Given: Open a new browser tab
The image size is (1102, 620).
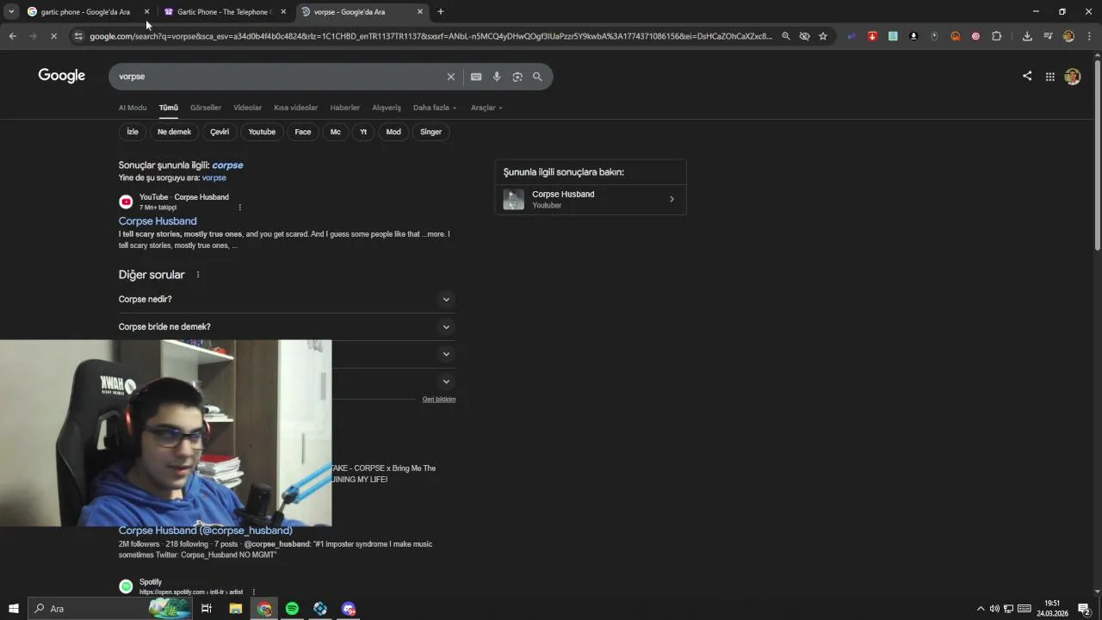Looking at the screenshot, I should [441, 12].
